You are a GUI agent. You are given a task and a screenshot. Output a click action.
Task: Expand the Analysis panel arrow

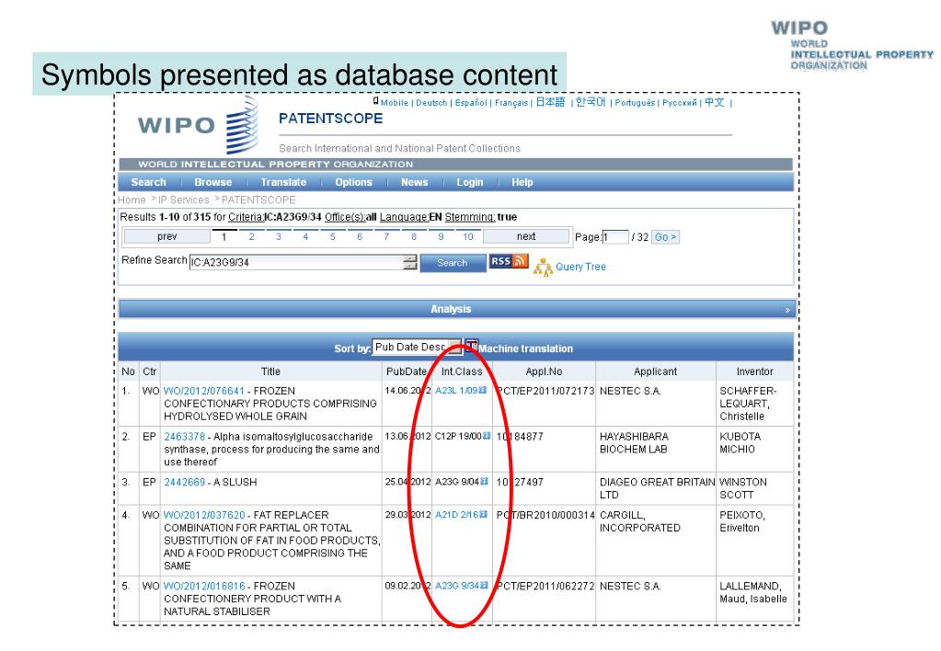(787, 310)
